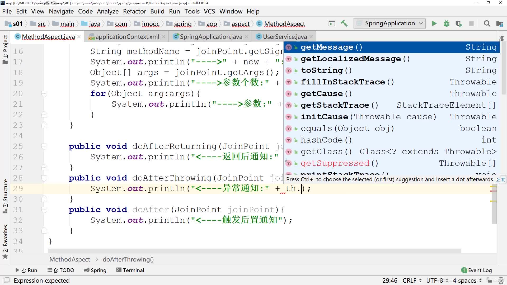Screen dimensions: 507x285
Task: Click the Search everywhere icon
Action: tap(487, 23)
